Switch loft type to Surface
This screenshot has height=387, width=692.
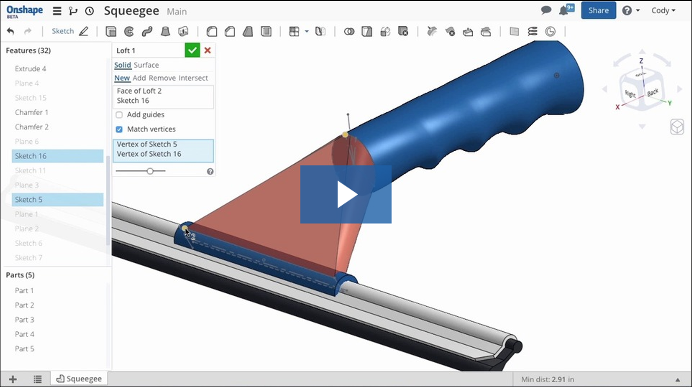click(146, 65)
